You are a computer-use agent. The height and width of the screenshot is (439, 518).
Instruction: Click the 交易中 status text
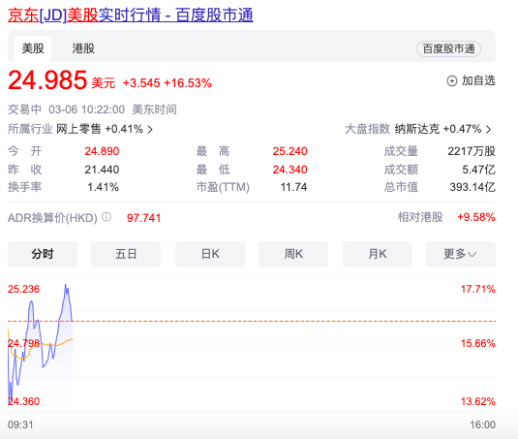(x=24, y=110)
